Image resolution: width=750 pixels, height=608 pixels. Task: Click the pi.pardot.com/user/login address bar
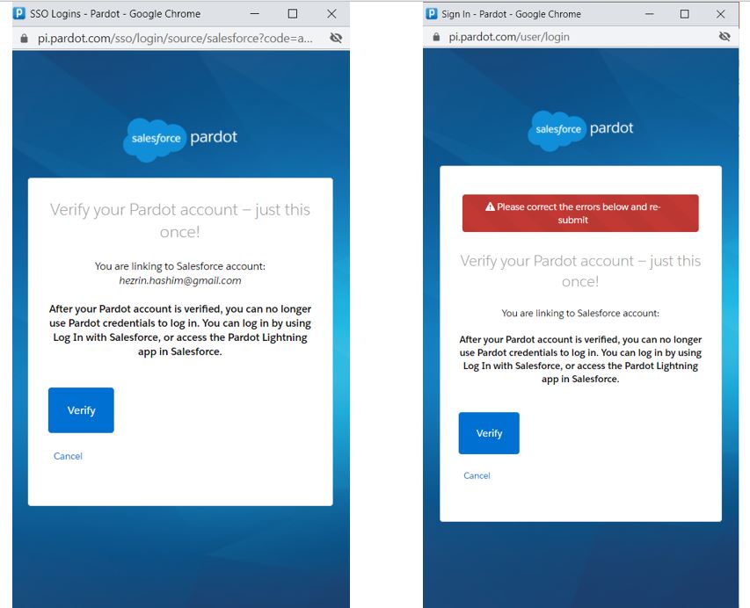tap(509, 37)
